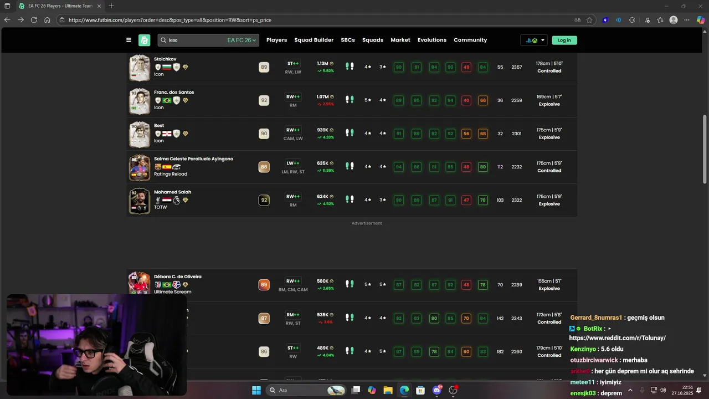Open the Squads menu
This screenshot has width=709, height=399.
pyautogui.click(x=373, y=40)
